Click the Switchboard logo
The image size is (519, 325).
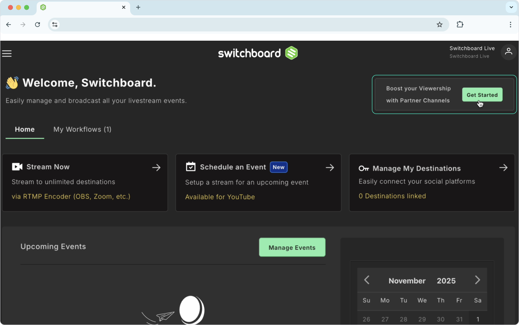coord(258,53)
